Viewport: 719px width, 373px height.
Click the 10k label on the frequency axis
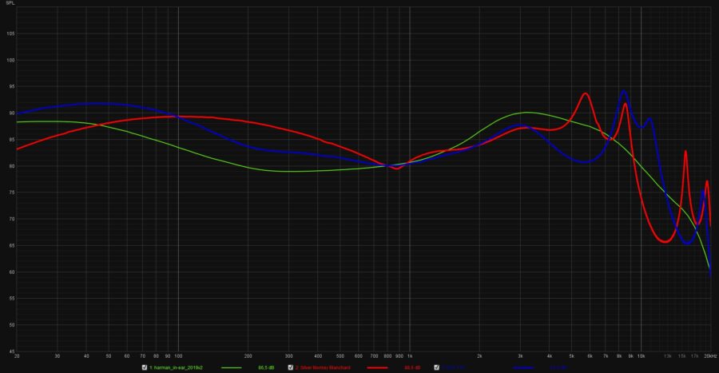pyautogui.click(x=642, y=356)
